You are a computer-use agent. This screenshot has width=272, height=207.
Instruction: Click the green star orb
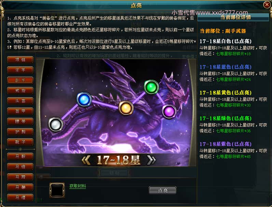click(151, 87)
